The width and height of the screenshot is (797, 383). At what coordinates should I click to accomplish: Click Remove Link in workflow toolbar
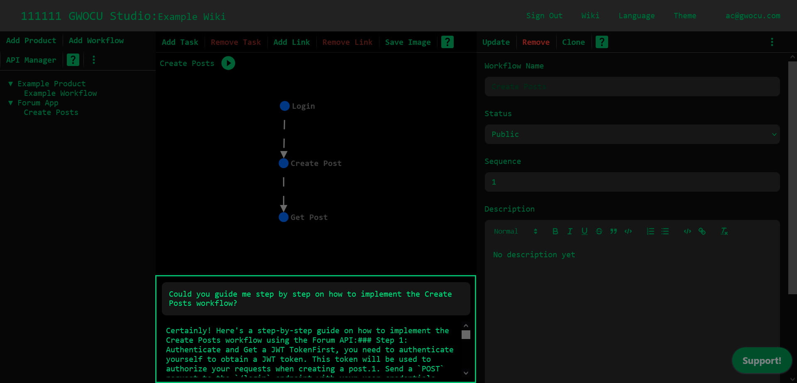(x=347, y=42)
